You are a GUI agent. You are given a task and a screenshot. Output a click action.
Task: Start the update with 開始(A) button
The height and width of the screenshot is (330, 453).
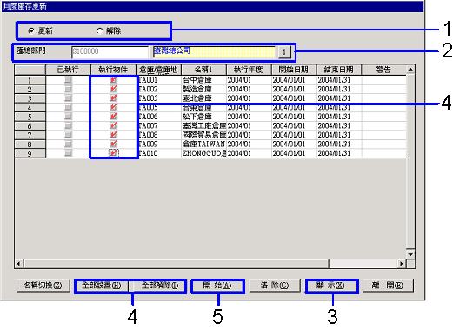tap(217, 286)
